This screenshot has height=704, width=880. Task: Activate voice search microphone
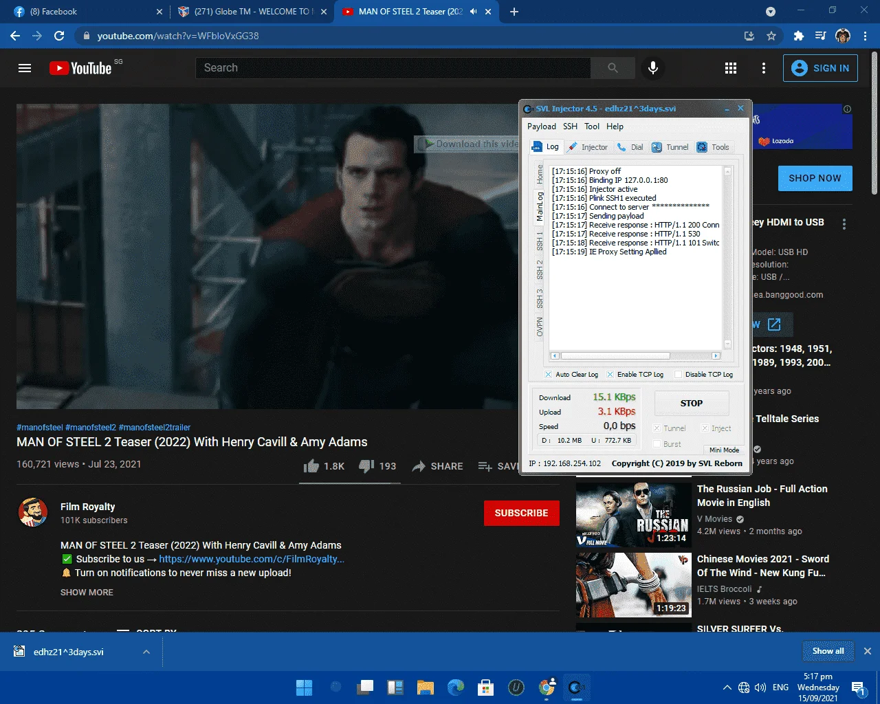[653, 68]
